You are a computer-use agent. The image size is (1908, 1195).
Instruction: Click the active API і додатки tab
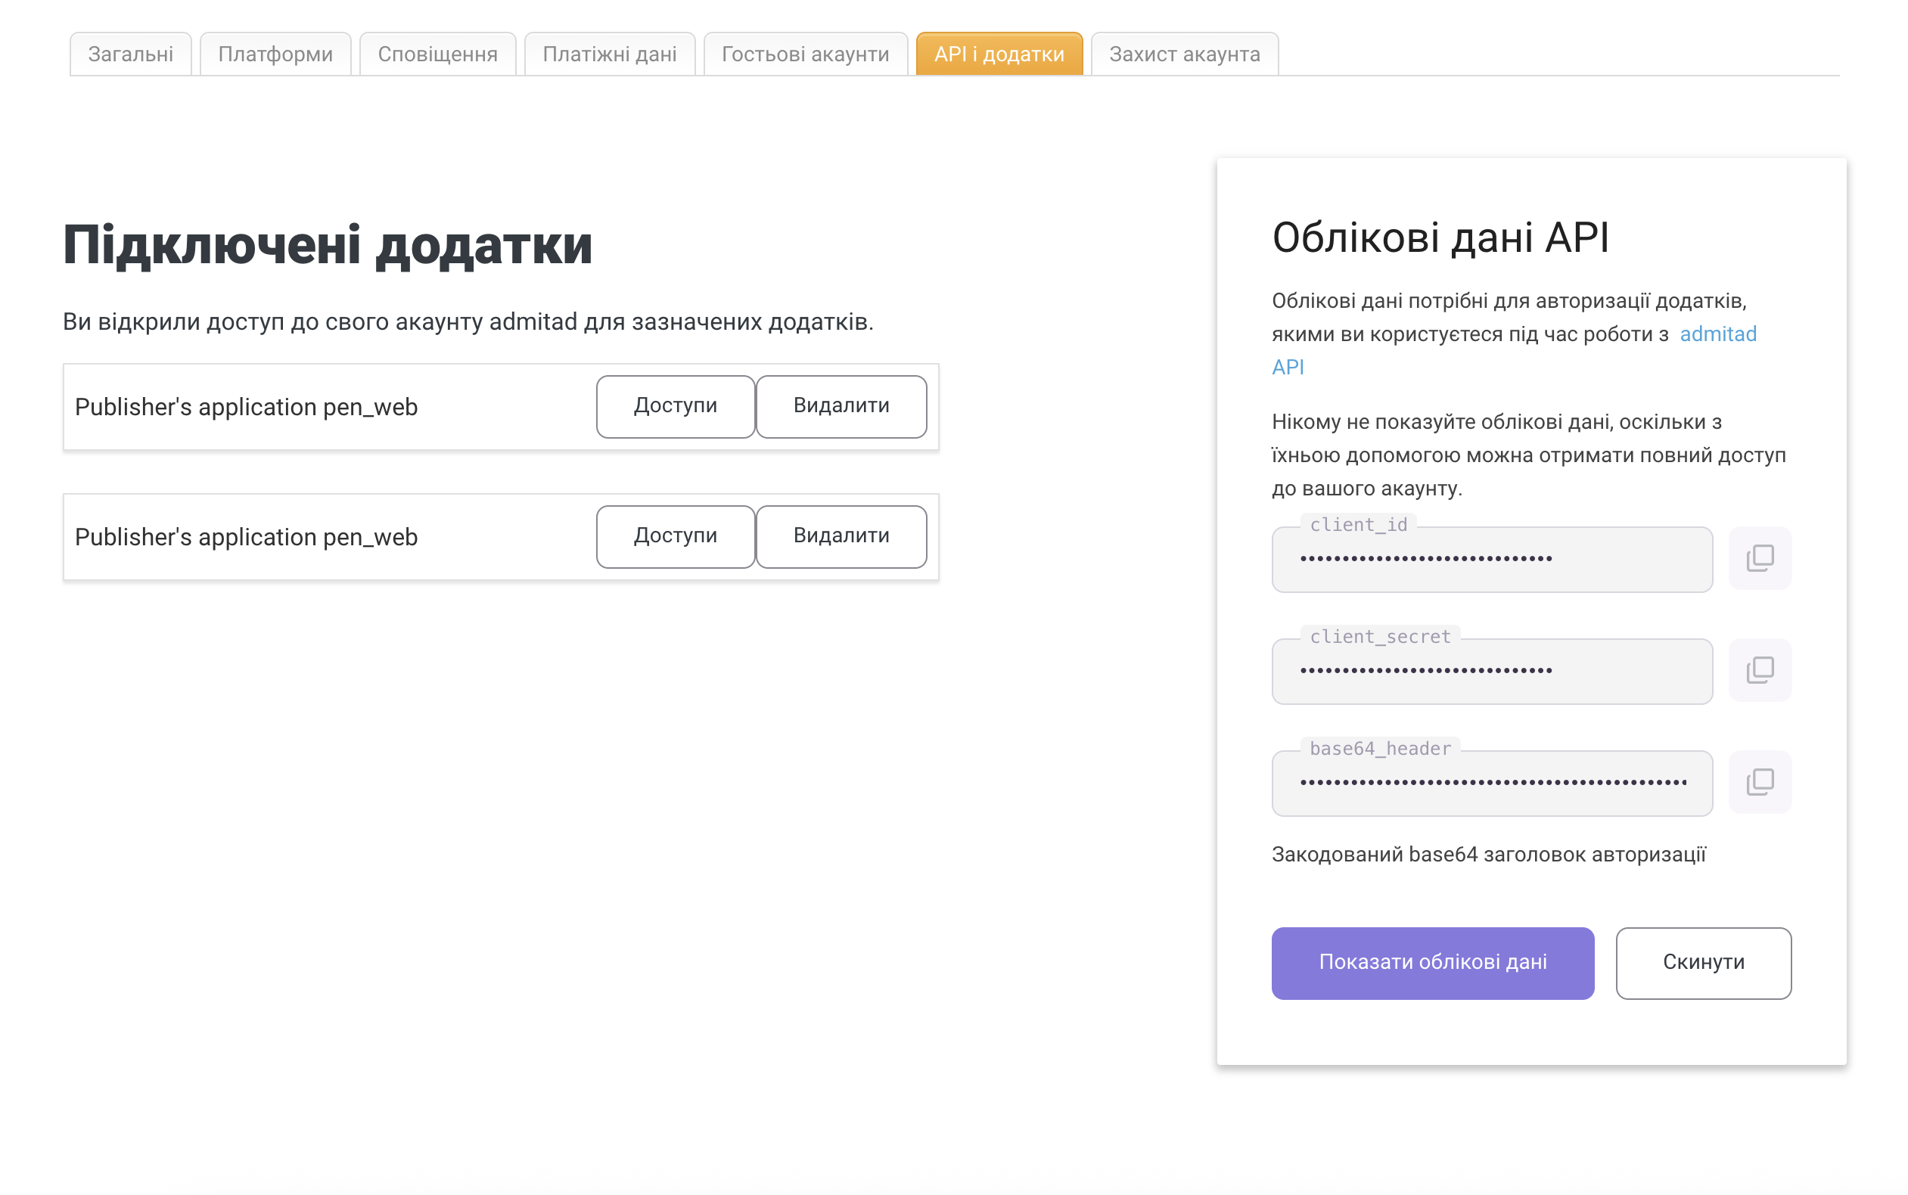(x=999, y=54)
